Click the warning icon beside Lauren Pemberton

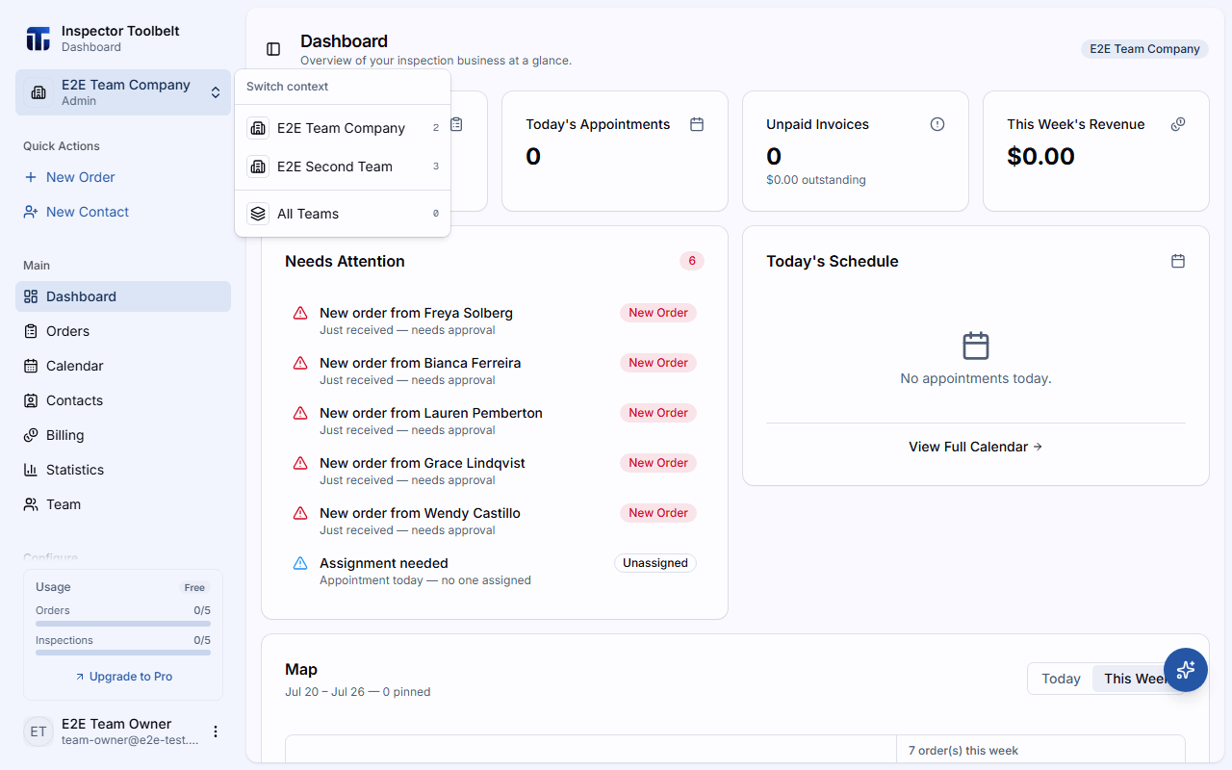coord(300,413)
